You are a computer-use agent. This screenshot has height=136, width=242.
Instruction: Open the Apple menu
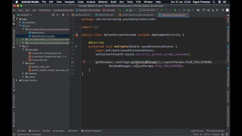coord(17,2)
